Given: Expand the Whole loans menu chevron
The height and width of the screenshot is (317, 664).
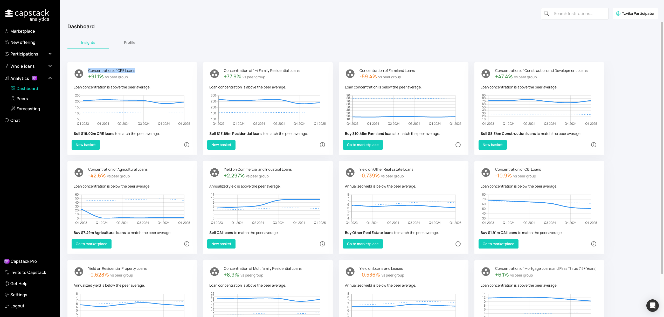Looking at the screenshot, I should [50, 66].
